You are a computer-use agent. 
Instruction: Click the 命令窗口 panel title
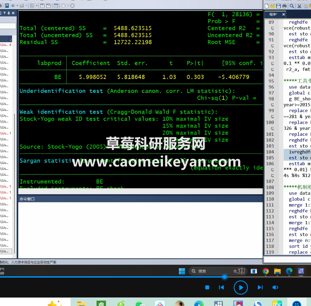click(x=27, y=199)
